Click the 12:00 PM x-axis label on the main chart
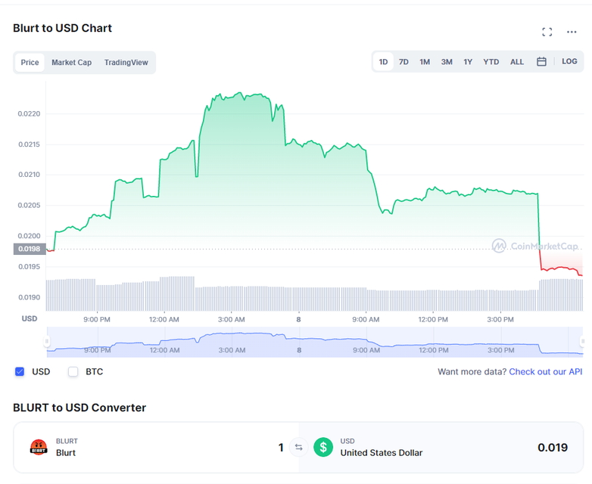Image resolution: width=592 pixels, height=484 pixels. pos(433,320)
